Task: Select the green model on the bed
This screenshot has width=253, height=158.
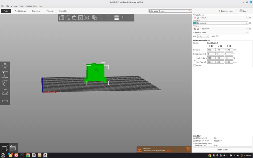Action: 95,73
